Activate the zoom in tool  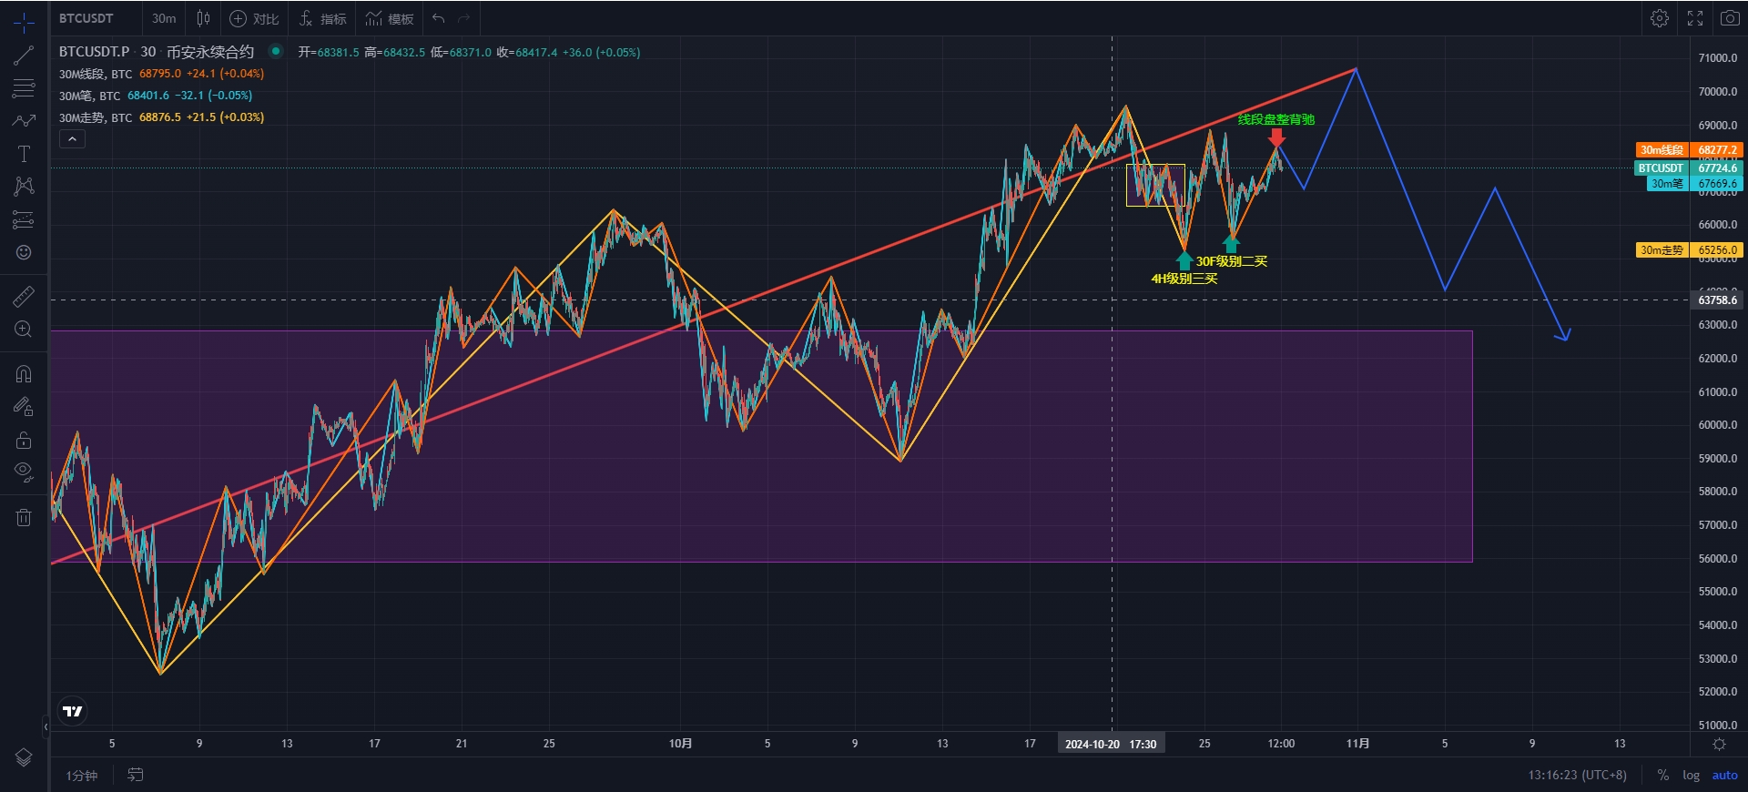coord(24,329)
